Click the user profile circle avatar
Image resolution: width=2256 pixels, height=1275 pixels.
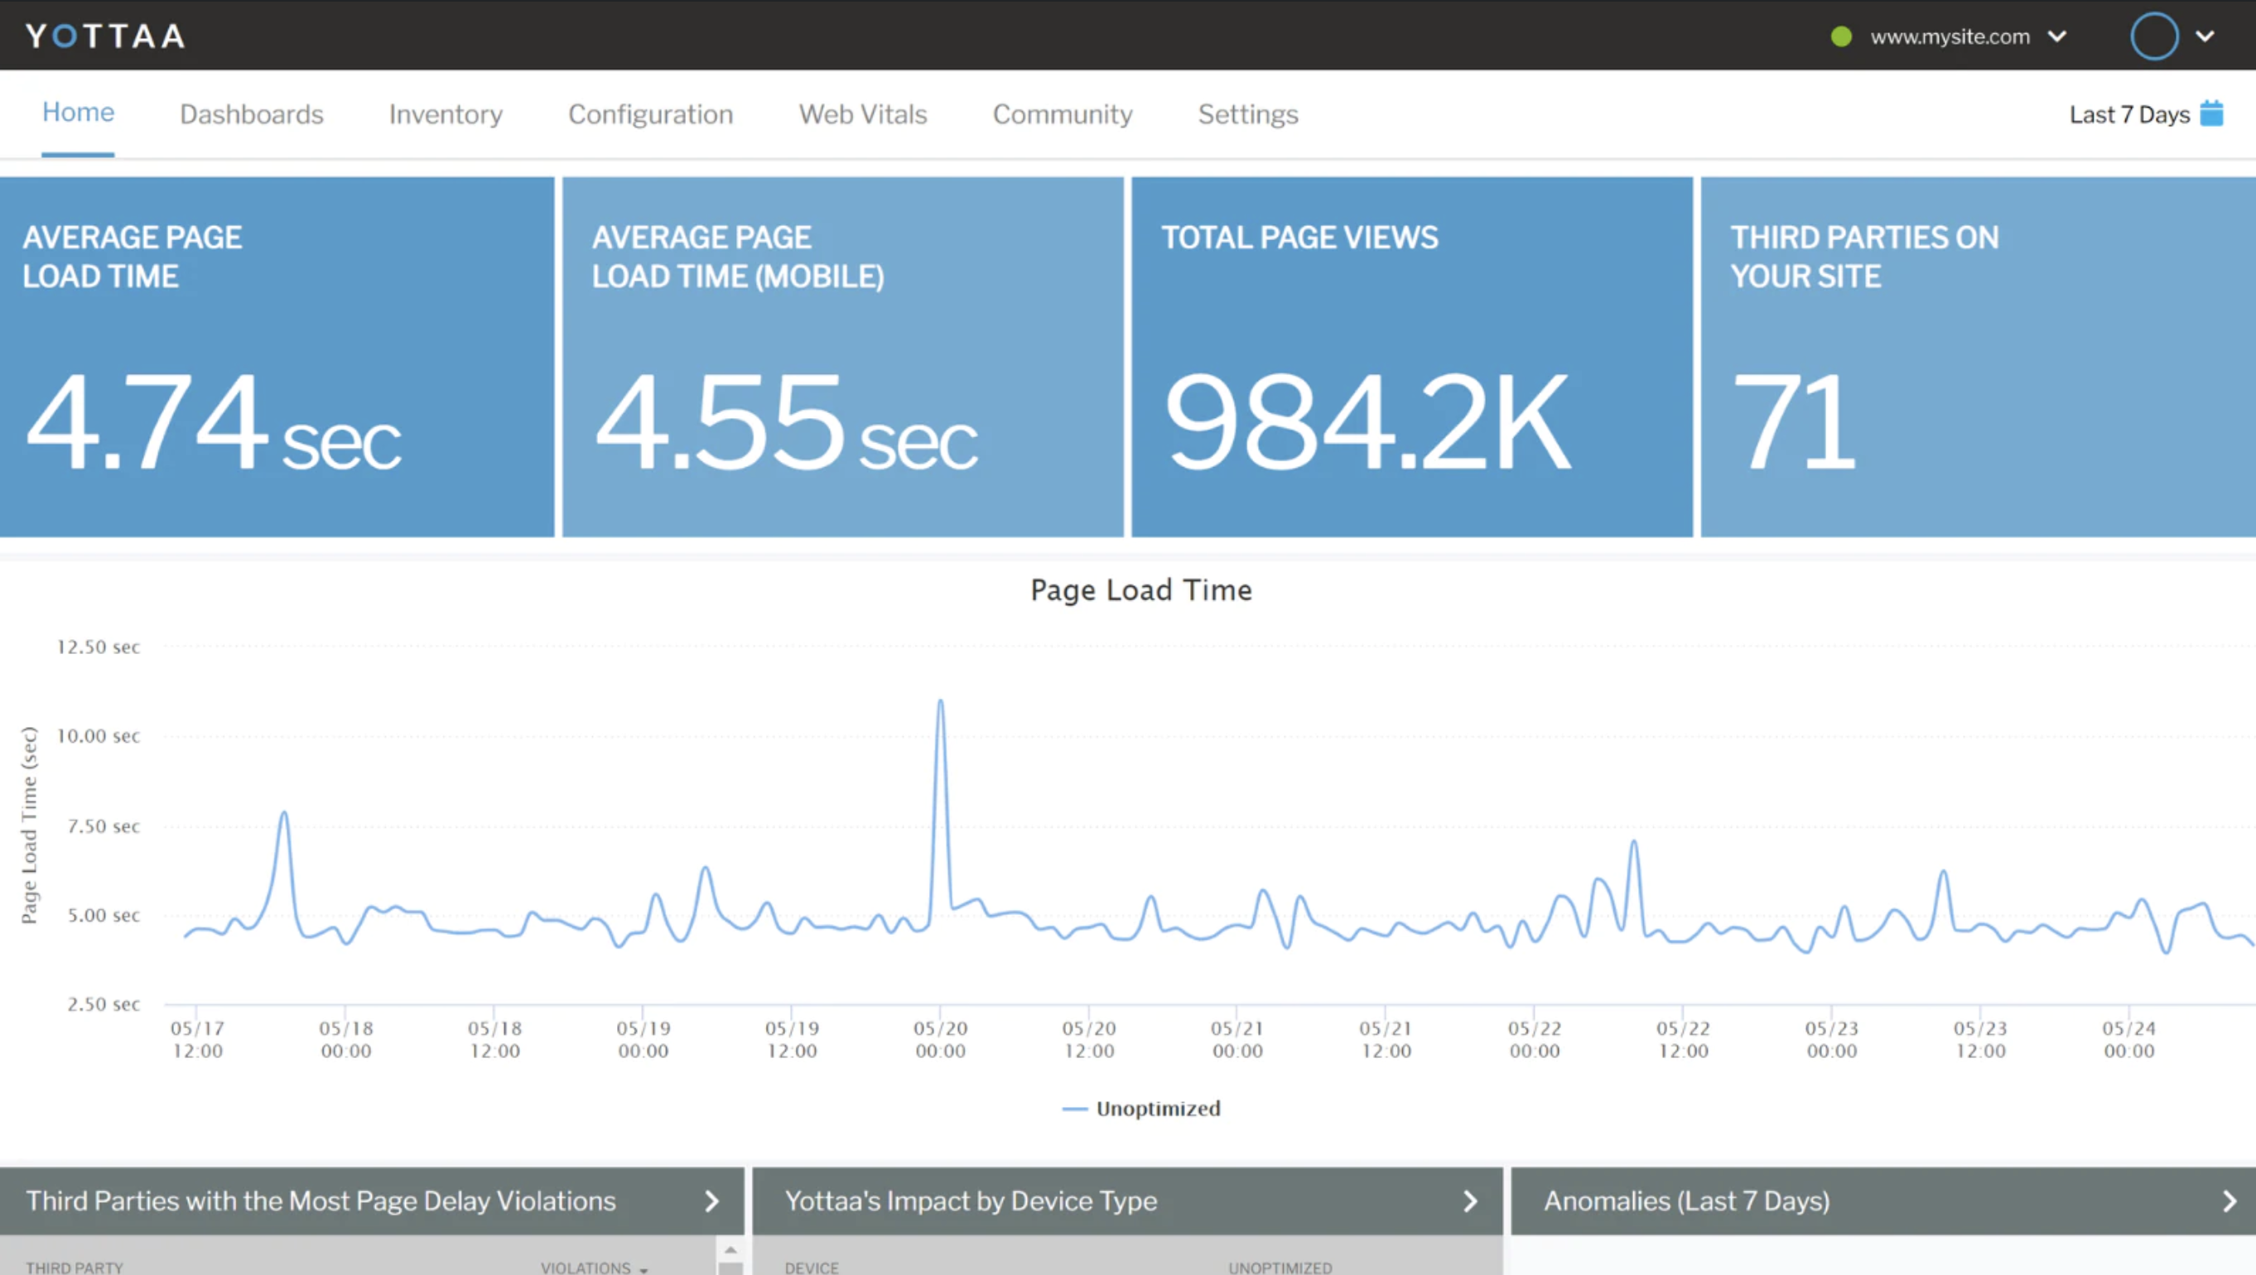(x=2153, y=36)
